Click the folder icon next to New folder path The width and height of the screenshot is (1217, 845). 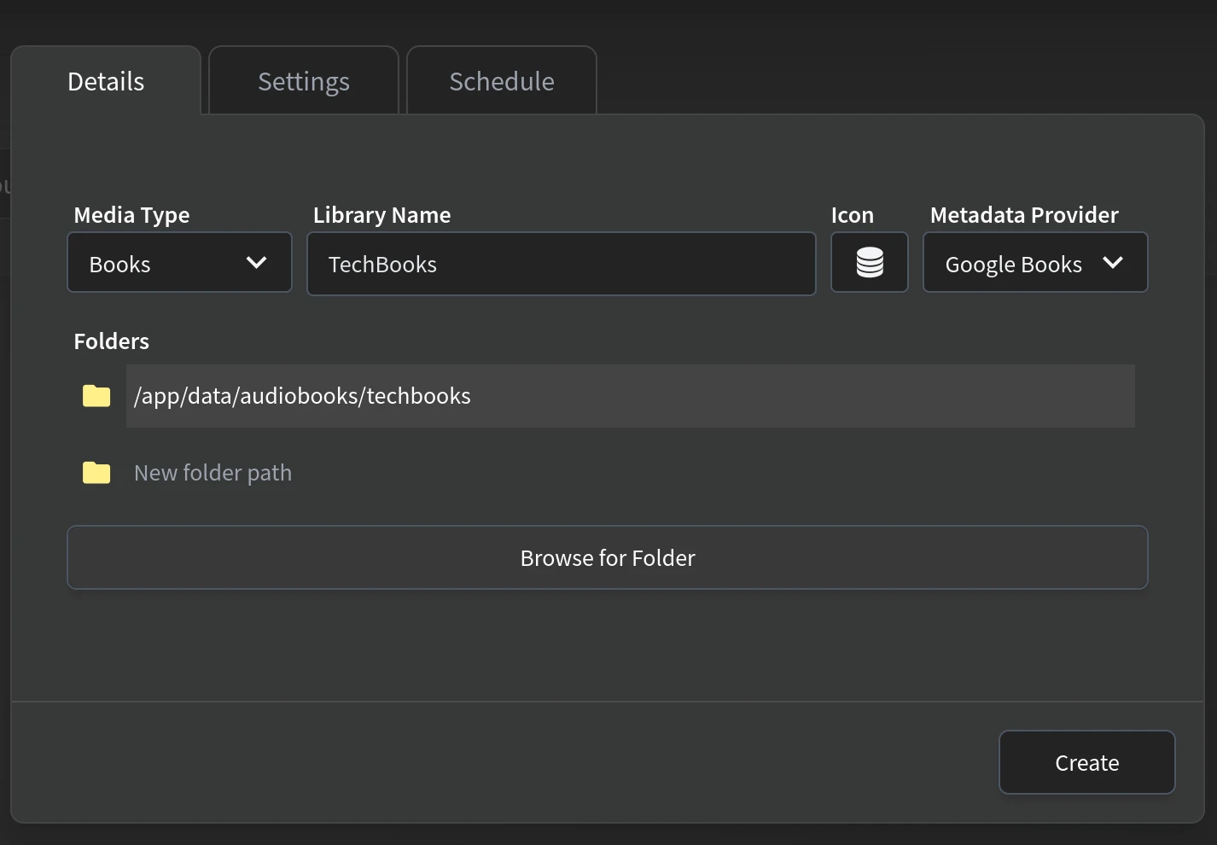click(x=96, y=472)
